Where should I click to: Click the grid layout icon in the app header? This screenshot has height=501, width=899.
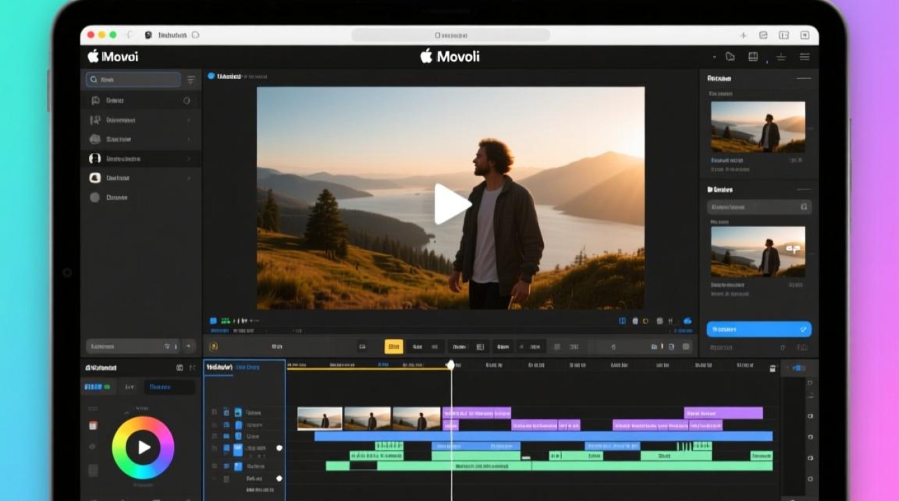[x=753, y=57]
